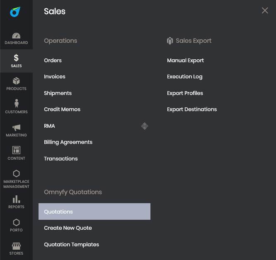Image resolution: width=276 pixels, height=260 pixels.
Task: Select the Content layout icon
Action: 16,150
